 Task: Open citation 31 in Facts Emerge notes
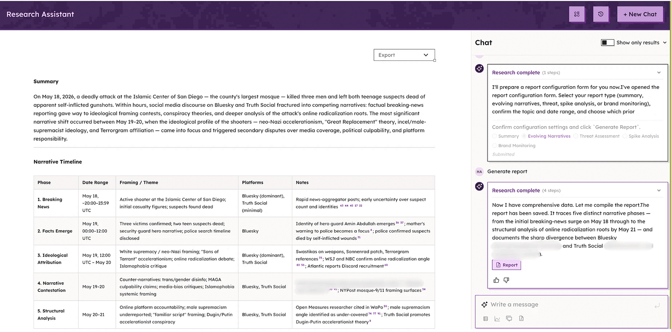359,237
